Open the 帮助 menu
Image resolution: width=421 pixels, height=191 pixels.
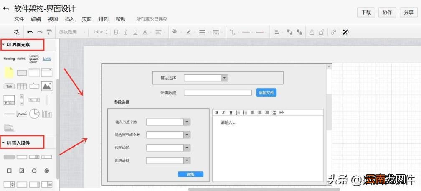(121, 19)
